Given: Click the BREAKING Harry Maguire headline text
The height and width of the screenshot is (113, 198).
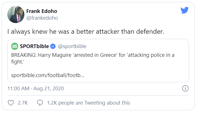Looking at the screenshot, I should (x=93, y=55).
